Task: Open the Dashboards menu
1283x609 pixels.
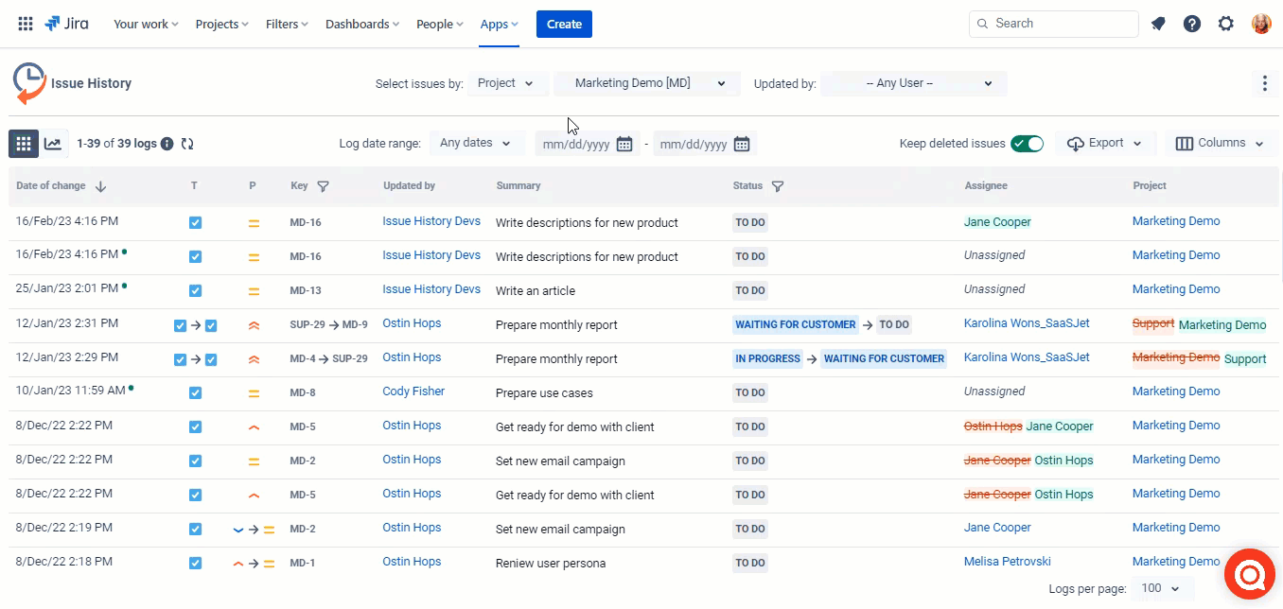Action: [361, 24]
